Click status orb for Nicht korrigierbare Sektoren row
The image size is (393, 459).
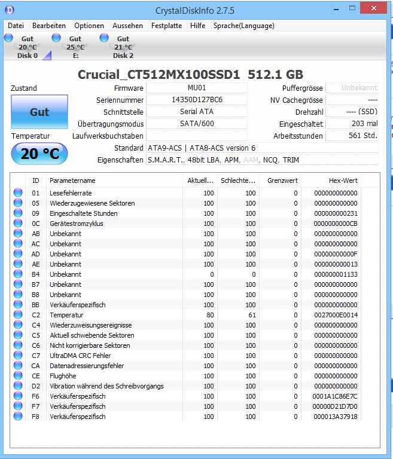18,345
